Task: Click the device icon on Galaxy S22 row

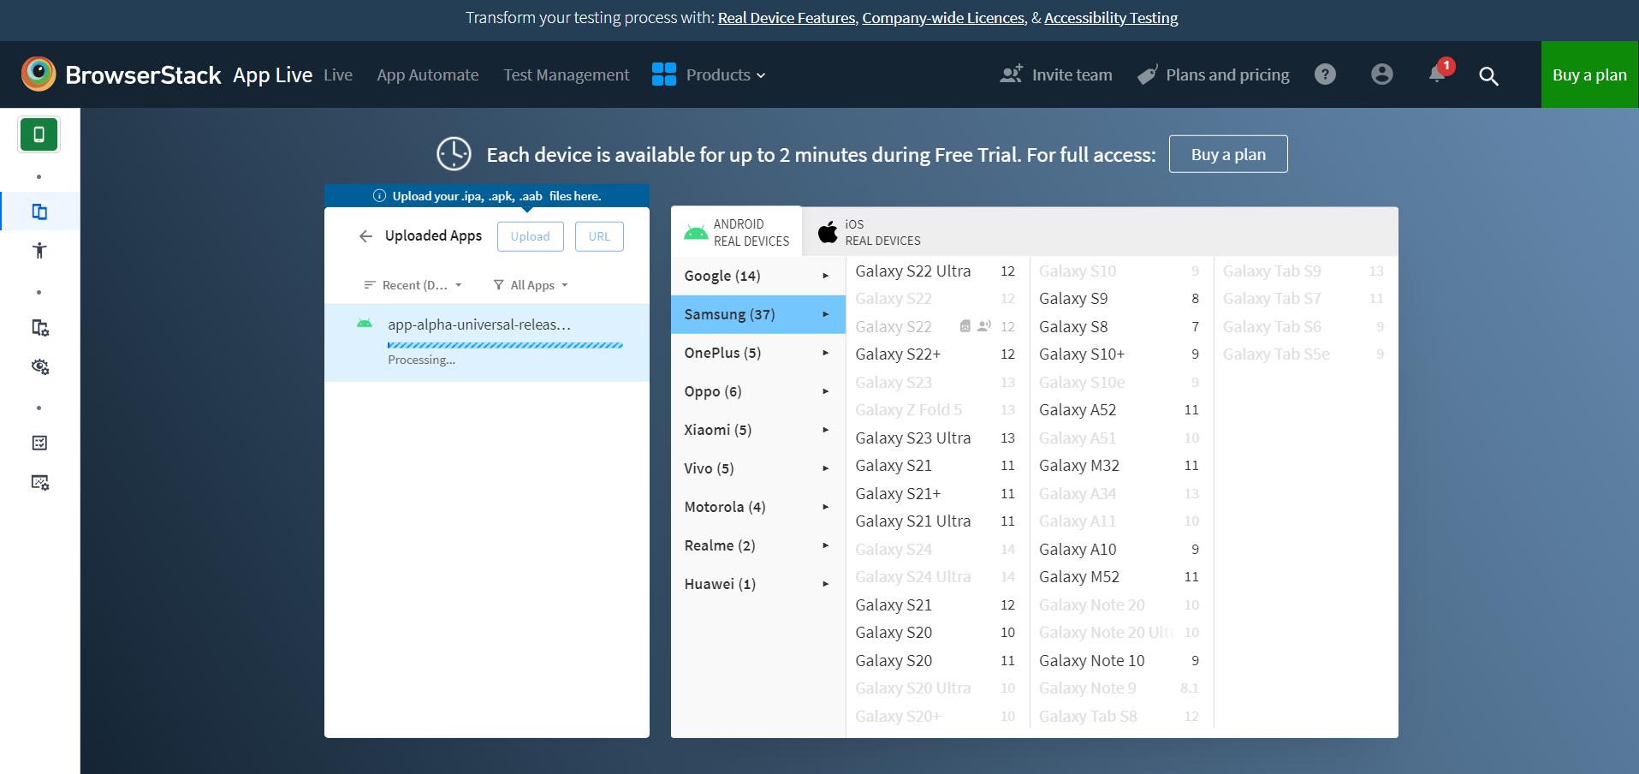Action: pos(965,326)
